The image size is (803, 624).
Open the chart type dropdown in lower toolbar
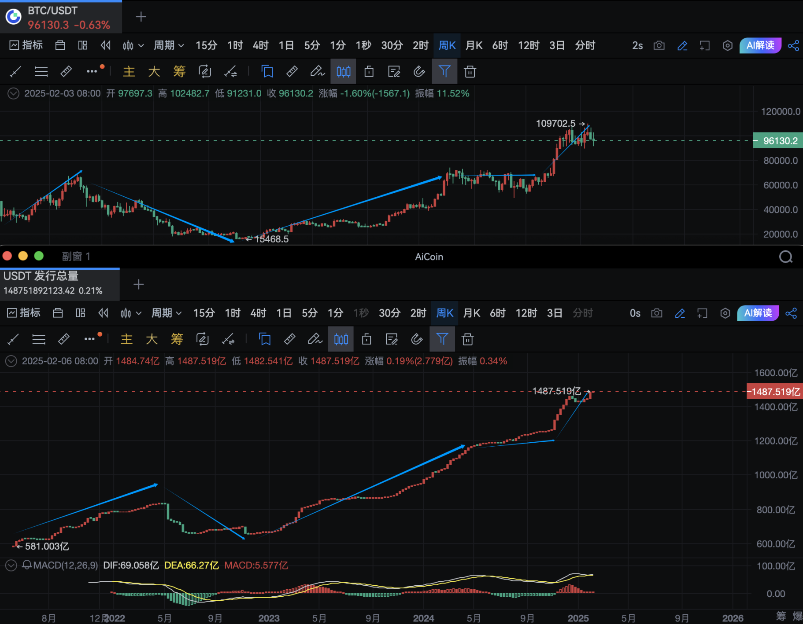pyautogui.click(x=131, y=313)
